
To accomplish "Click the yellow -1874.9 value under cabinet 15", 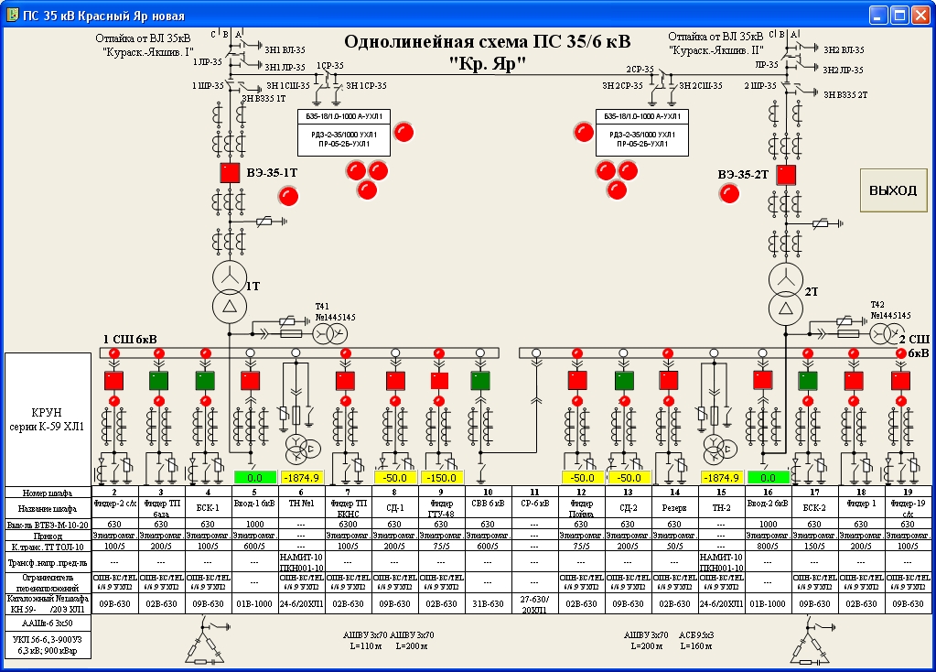I will (722, 478).
